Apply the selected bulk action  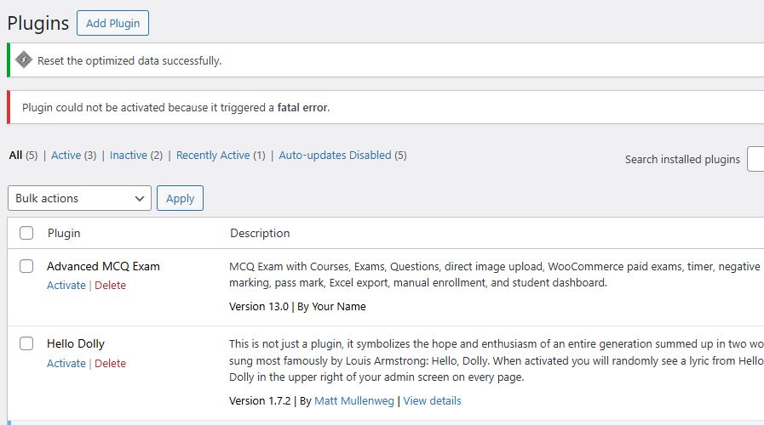(180, 198)
